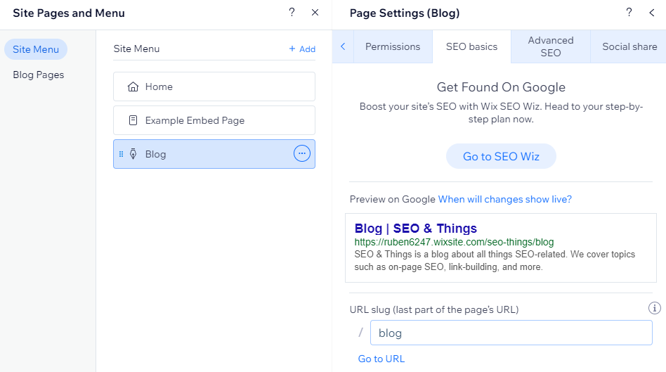666x372 pixels.
Task: Select Blog Pages in sidebar
Action: pyautogui.click(x=39, y=75)
